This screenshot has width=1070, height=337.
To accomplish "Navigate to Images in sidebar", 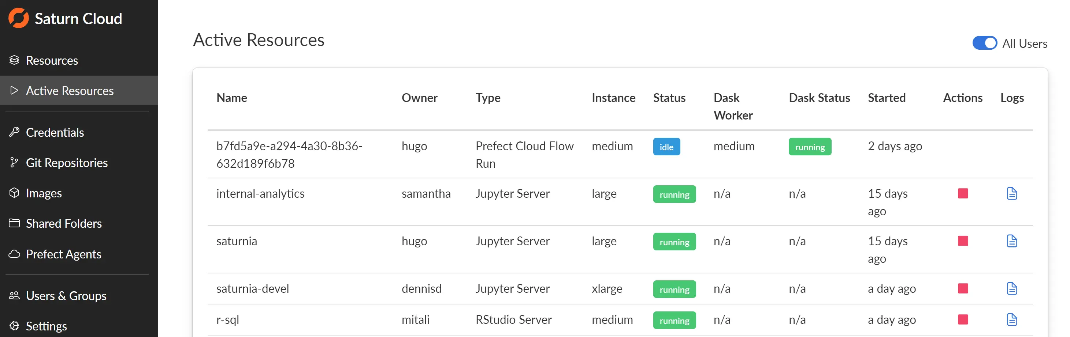I will 44,193.
